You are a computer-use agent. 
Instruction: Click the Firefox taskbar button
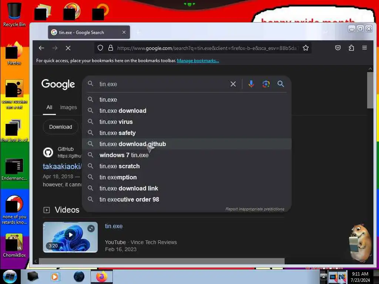pos(102,277)
